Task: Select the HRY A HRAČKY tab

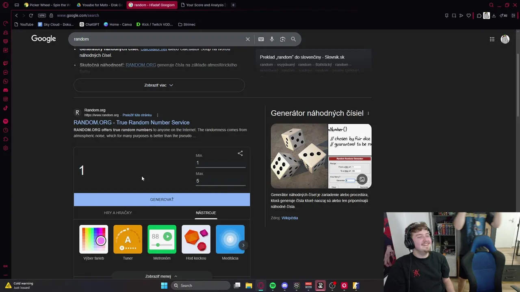Action: point(118,213)
